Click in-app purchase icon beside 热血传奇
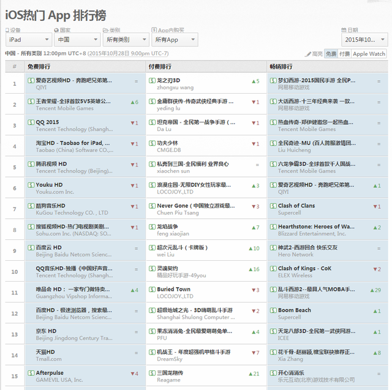Screen dimensions: 392x390 (x=273, y=122)
